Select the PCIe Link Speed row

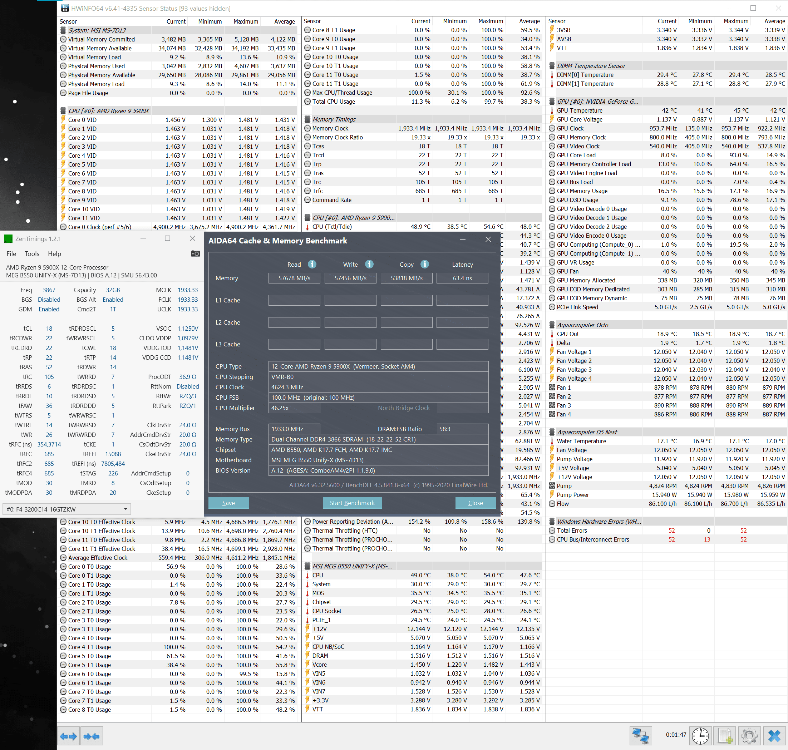pyautogui.click(x=667, y=307)
